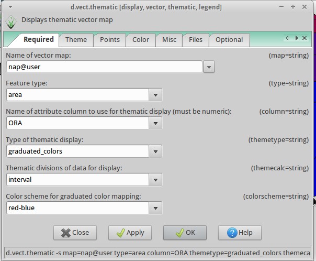Switch to the Theme tab
The width and height of the screenshot is (316, 261).
coord(76,40)
